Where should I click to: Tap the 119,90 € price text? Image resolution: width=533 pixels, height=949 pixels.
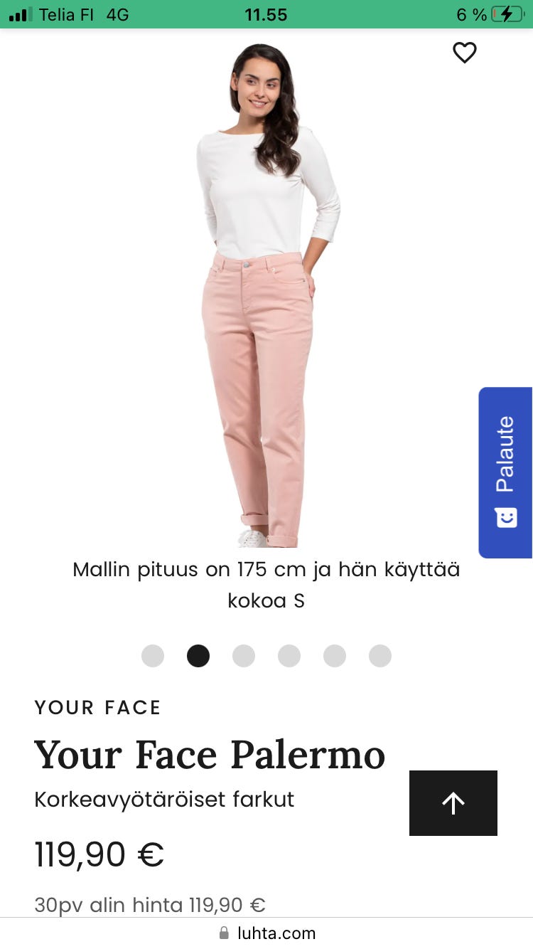pyautogui.click(x=99, y=854)
